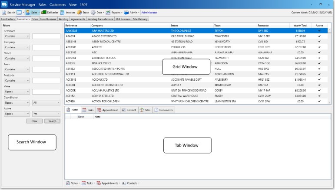Switch to the Tasks detail tab
Screen dimensions: 335x190
(x=88, y=110)
